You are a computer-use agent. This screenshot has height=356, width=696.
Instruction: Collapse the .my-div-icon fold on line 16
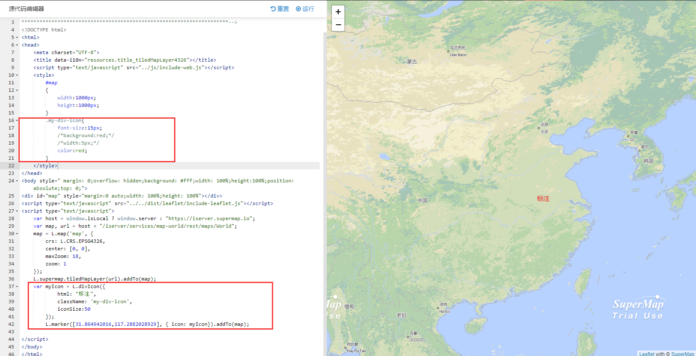[x=17, y=120]
